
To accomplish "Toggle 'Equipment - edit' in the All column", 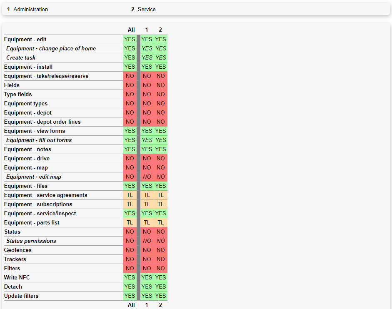I will [x=130, y=40].
